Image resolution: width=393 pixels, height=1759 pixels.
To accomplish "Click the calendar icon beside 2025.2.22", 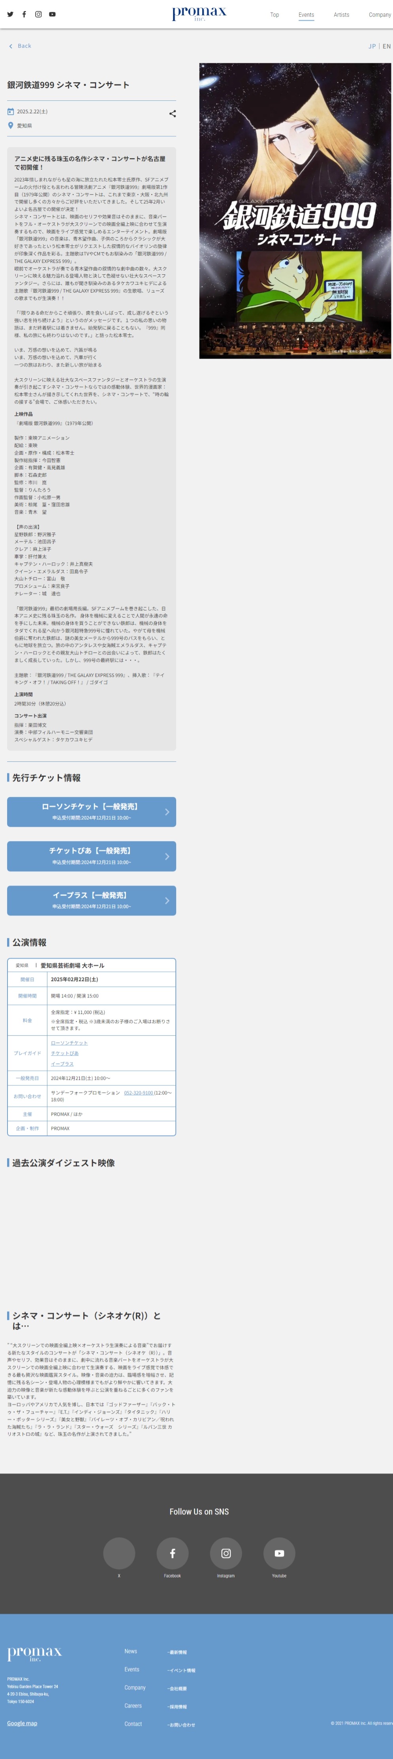I will pyautogui.click(x=10, y=111).
